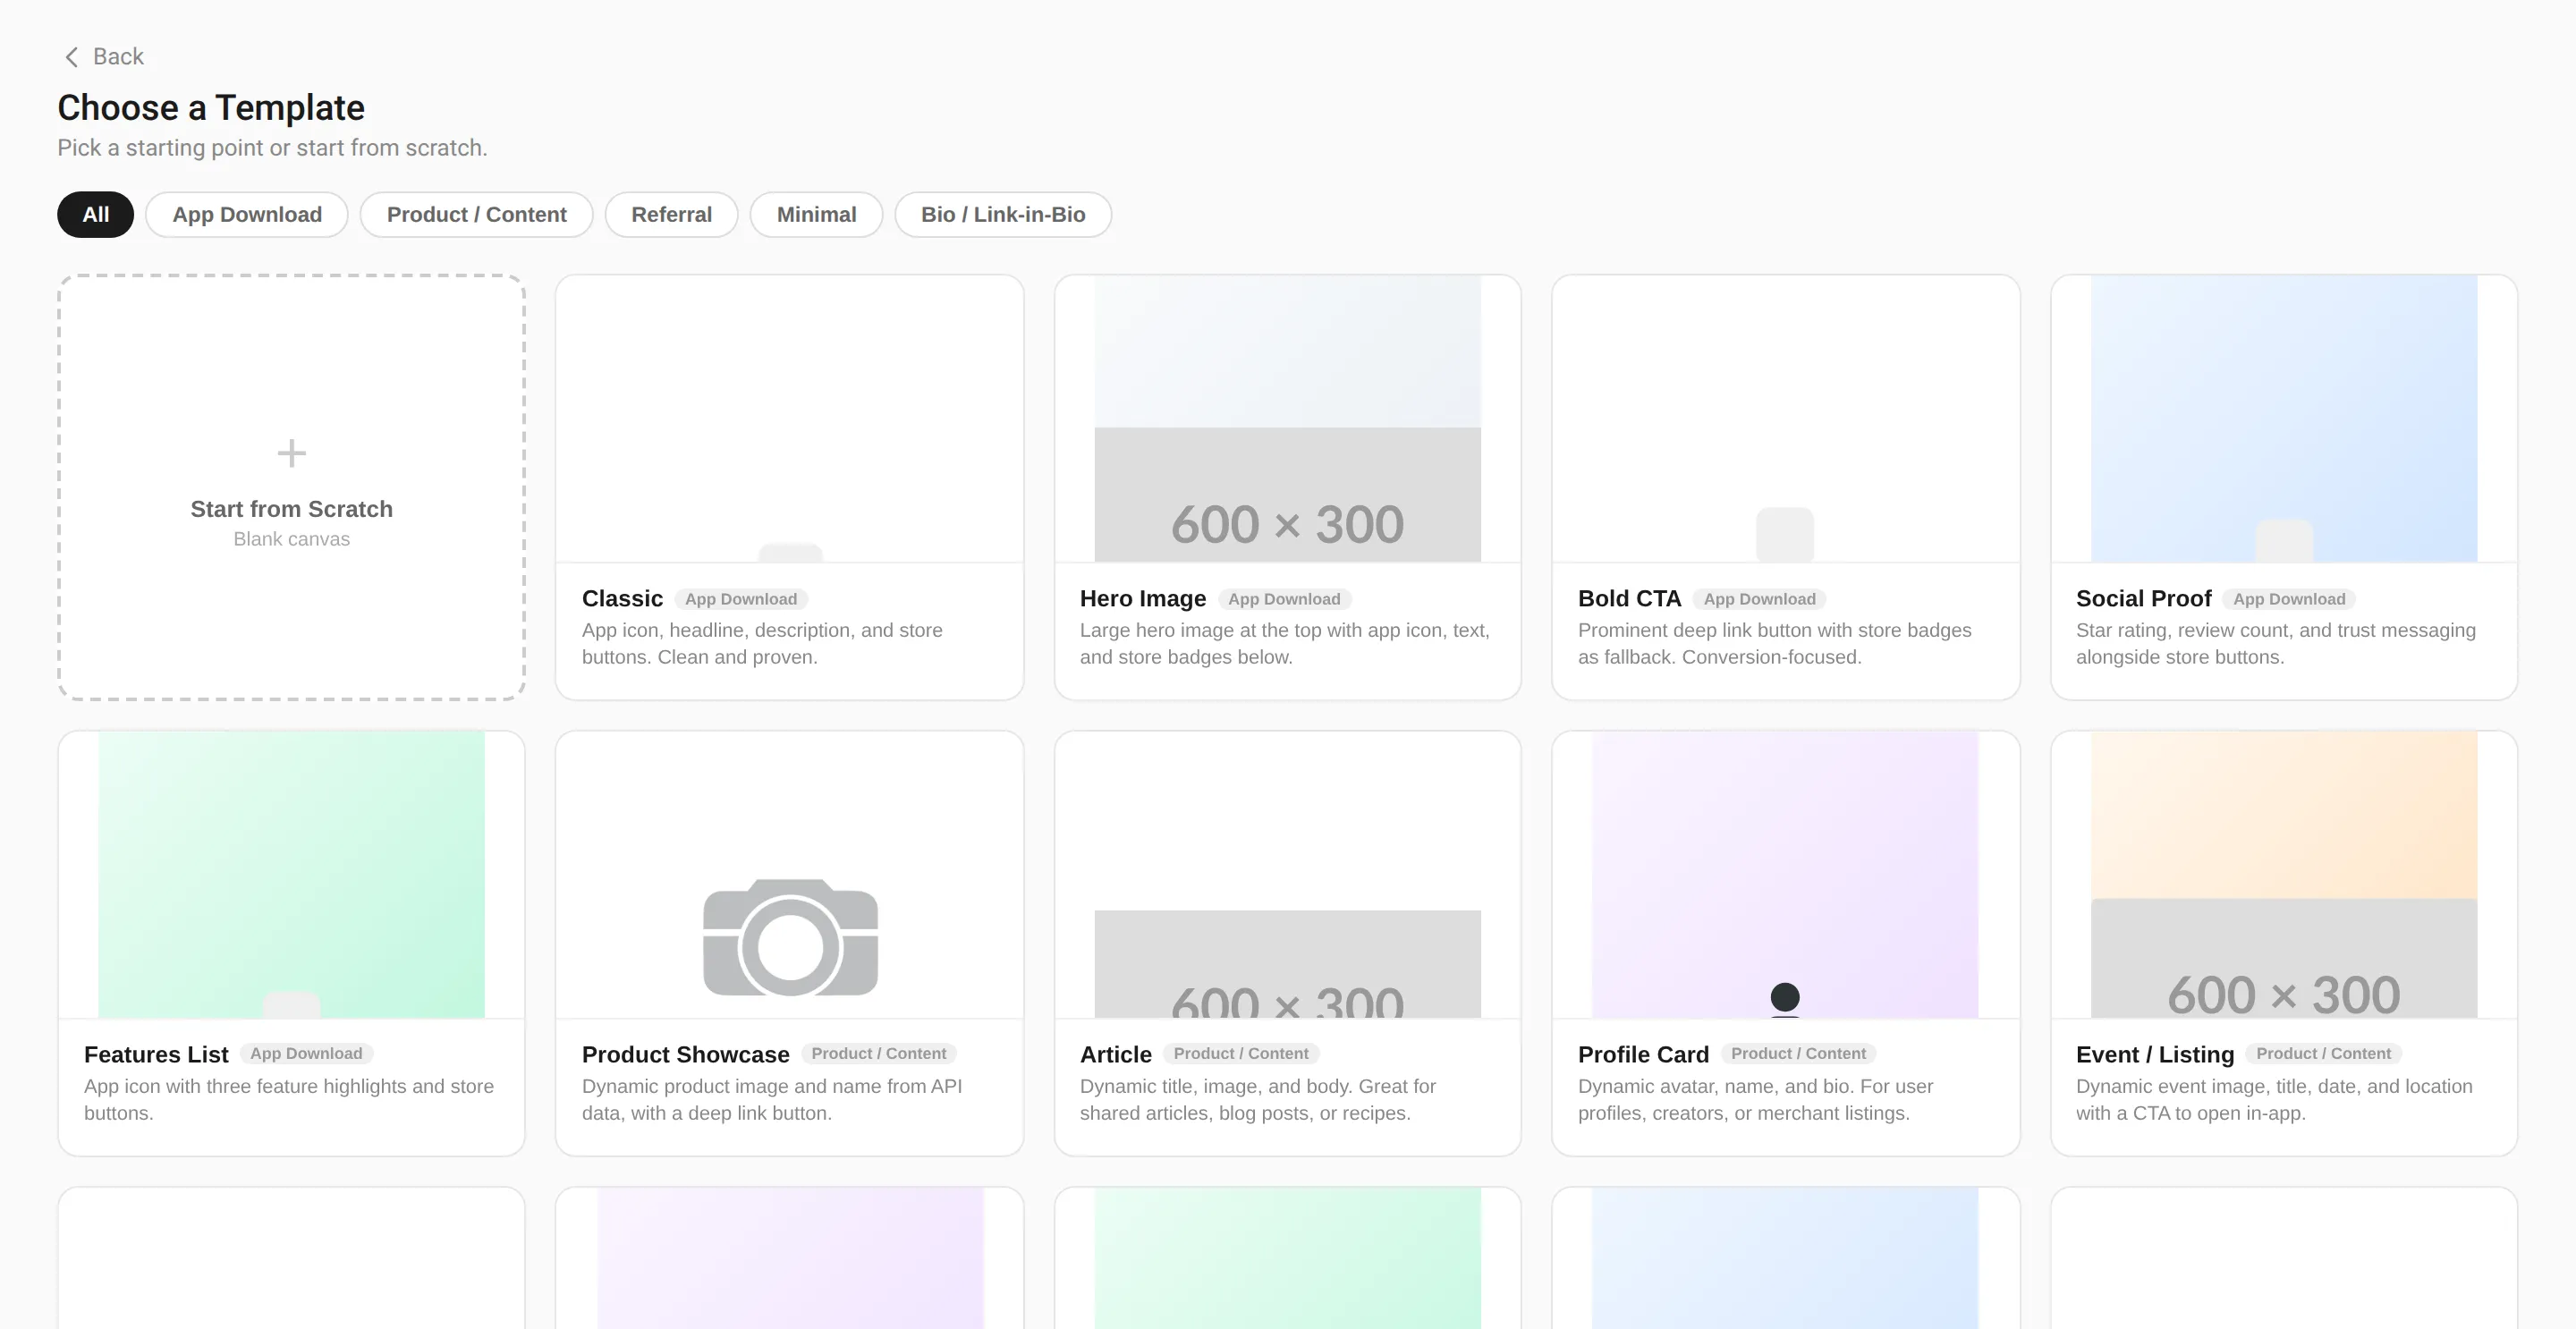Click the green gradient preview of Features List
Image resolution: width=2576 pixels, height=1329 pixels.
pyautogui.click(x=291, y=875)
